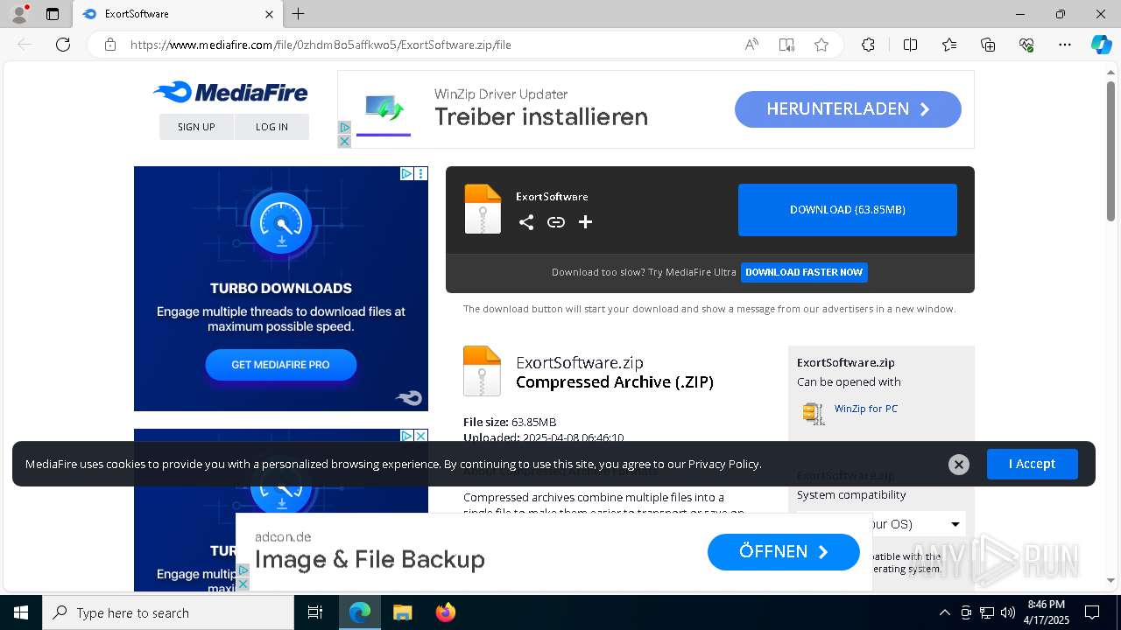Screen dimensions: 1121x630
Task: Open the WinZip for PC link
Action: 865,409
